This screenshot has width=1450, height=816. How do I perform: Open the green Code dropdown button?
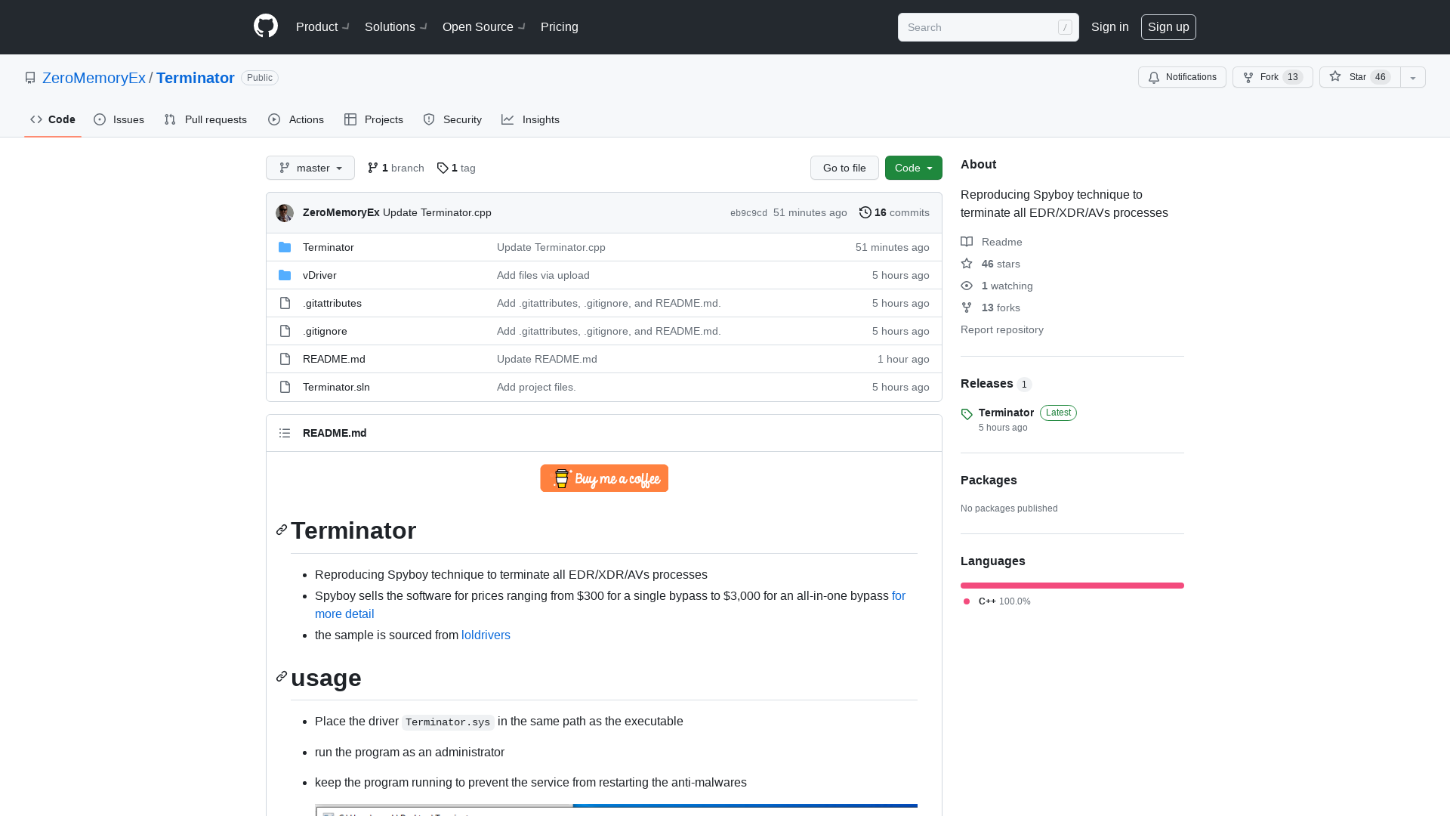[x=914, y=168]
